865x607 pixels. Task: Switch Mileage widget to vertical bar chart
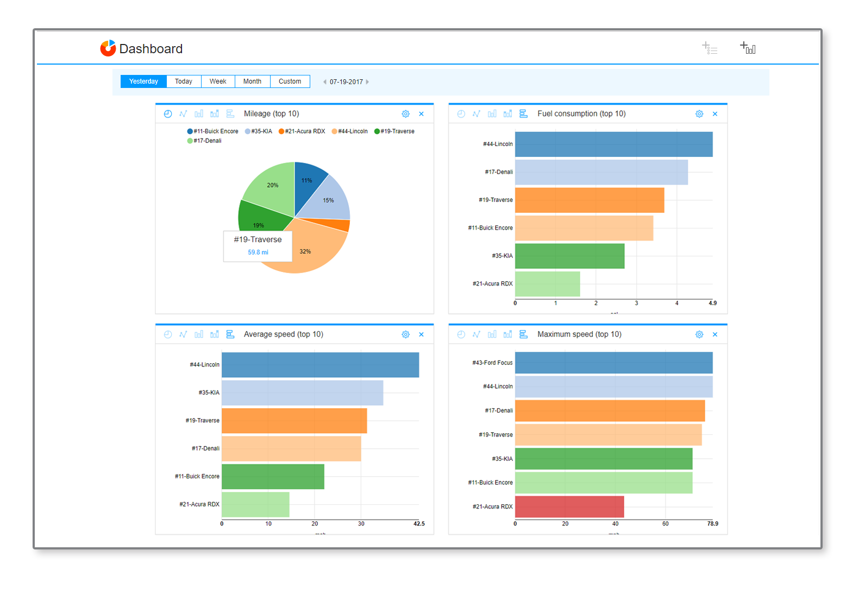199,114
